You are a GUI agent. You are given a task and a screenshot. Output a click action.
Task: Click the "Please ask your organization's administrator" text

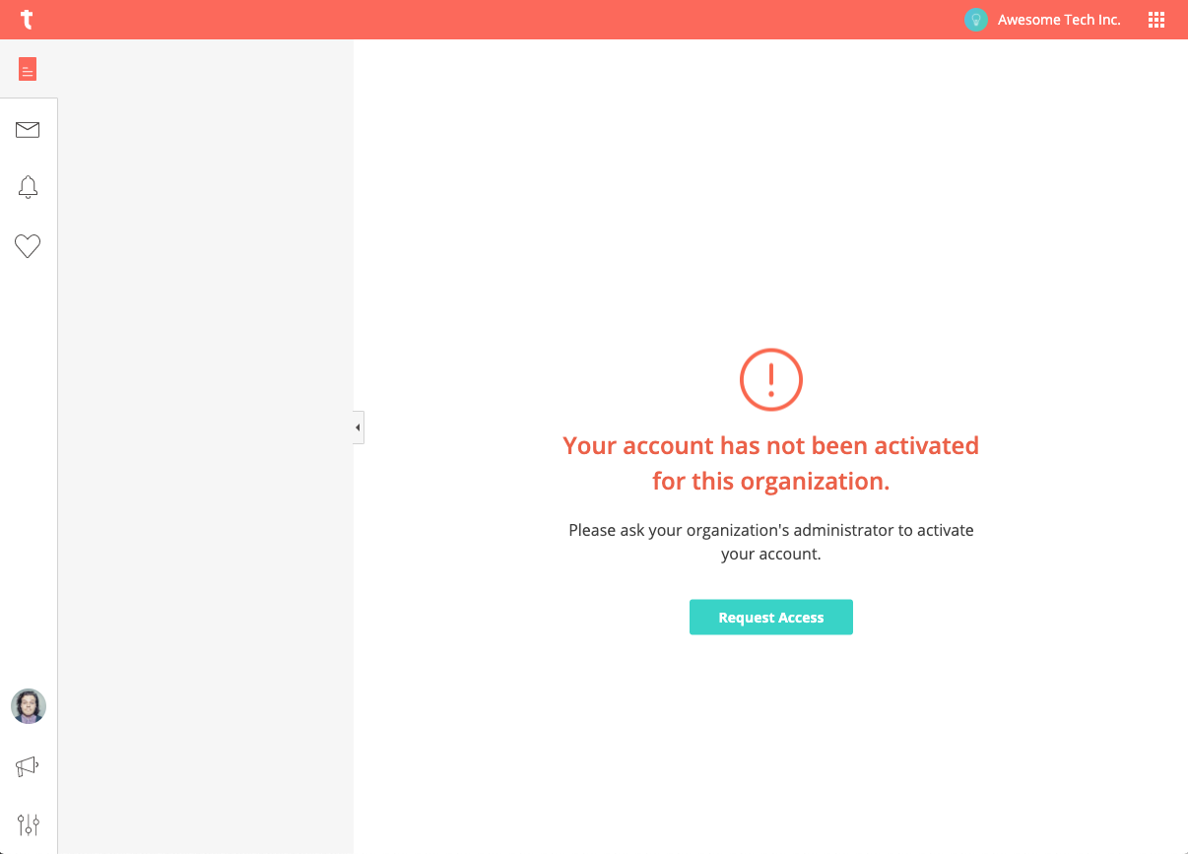[x=771, y=542]
